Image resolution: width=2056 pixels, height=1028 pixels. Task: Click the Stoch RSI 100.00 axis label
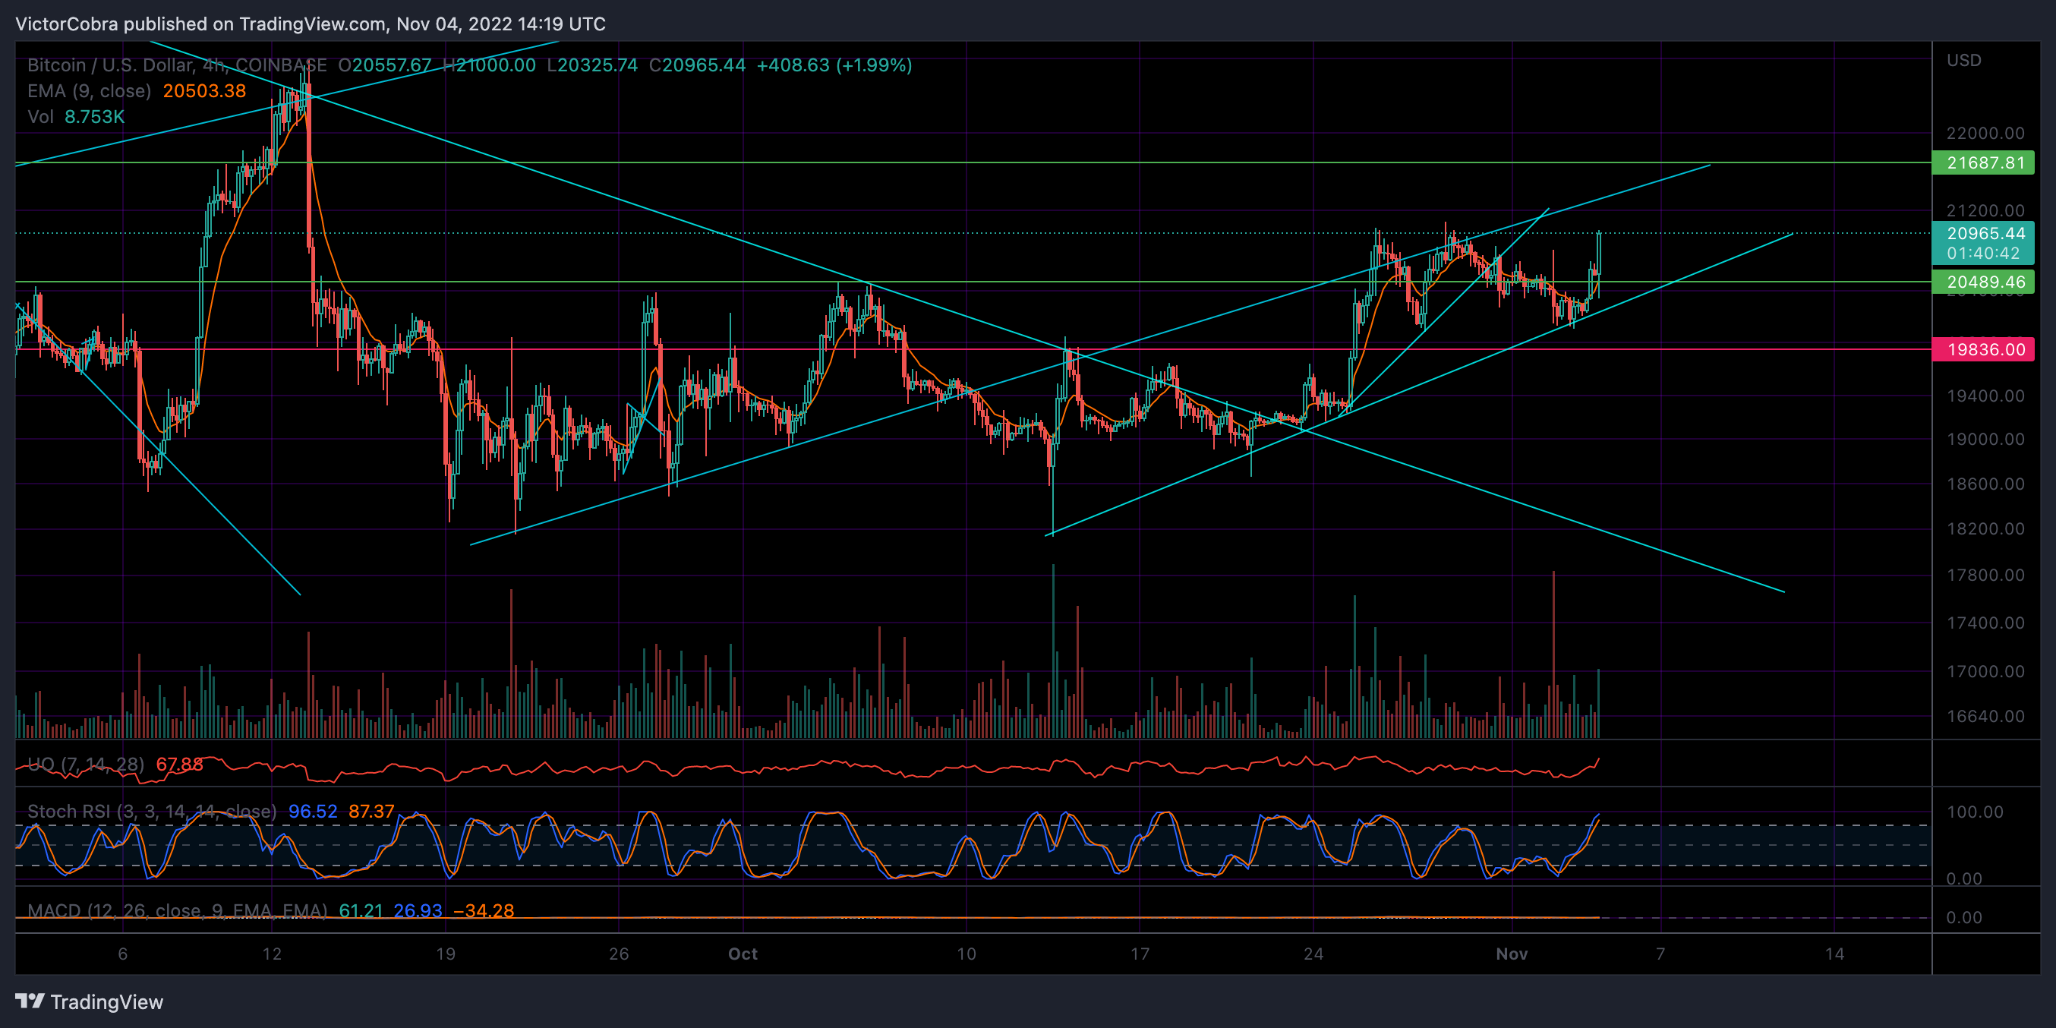tap(1975, 812)
